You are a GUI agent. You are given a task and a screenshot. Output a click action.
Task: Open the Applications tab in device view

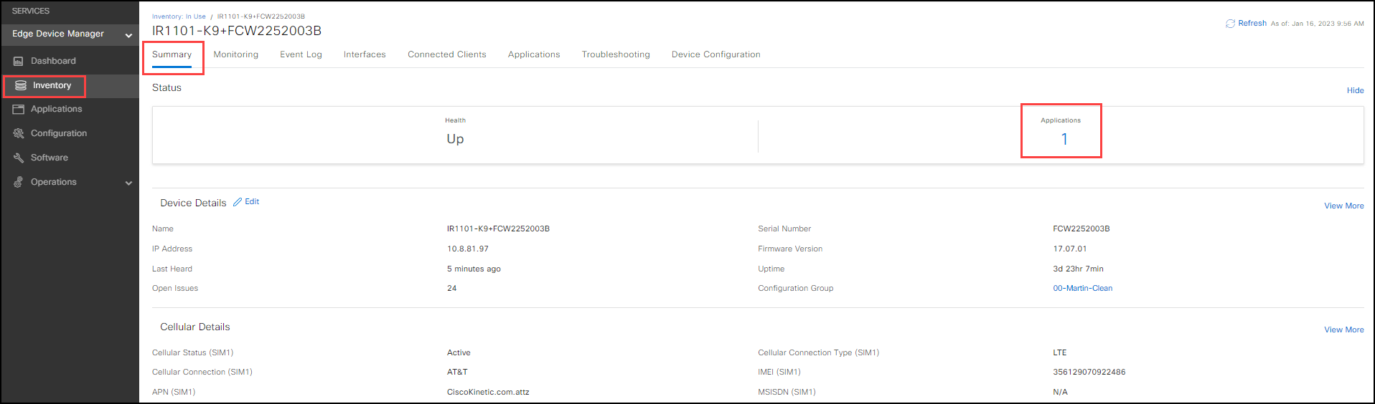point(534,54)
